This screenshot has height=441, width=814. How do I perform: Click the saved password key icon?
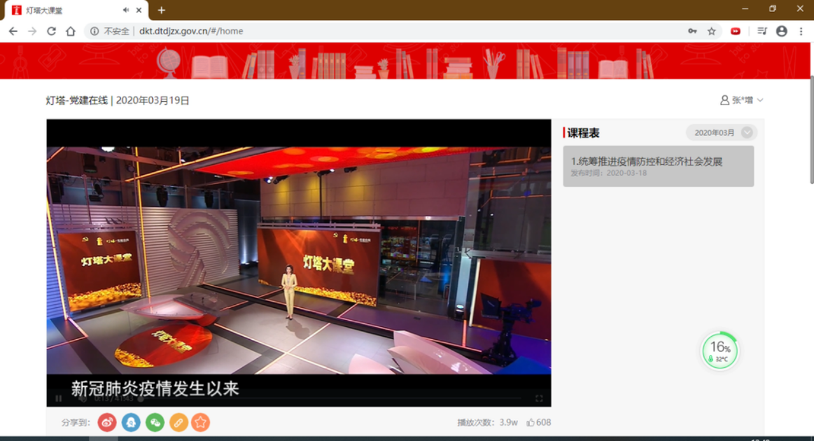coord(692,31)
